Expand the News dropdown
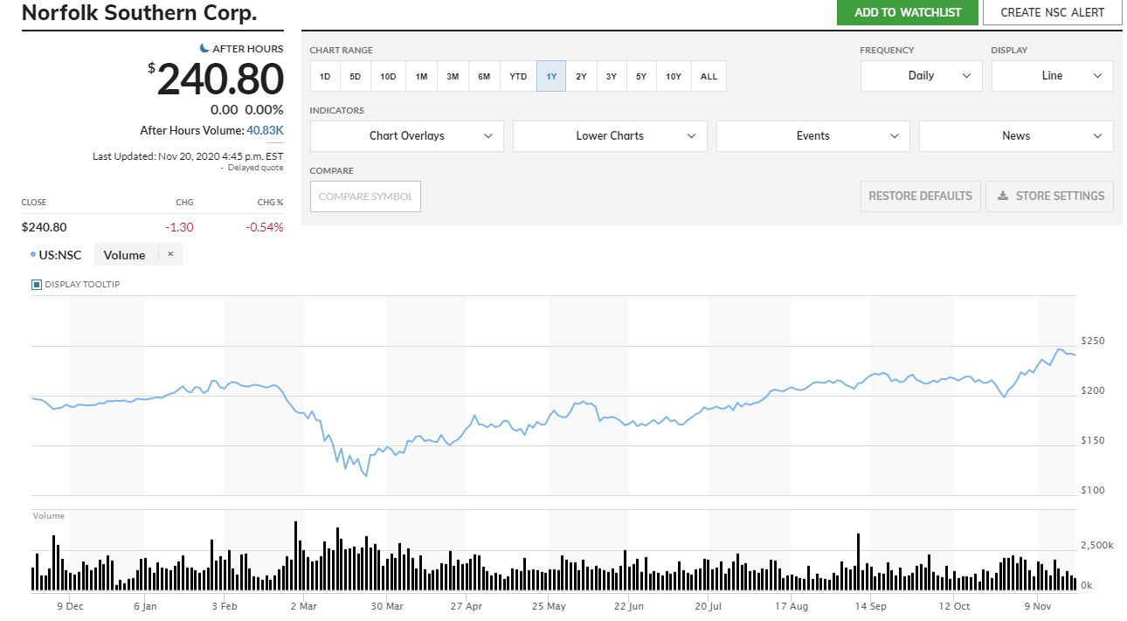Viewport: 1127px width, 621px height. (x=1016, y=136)
